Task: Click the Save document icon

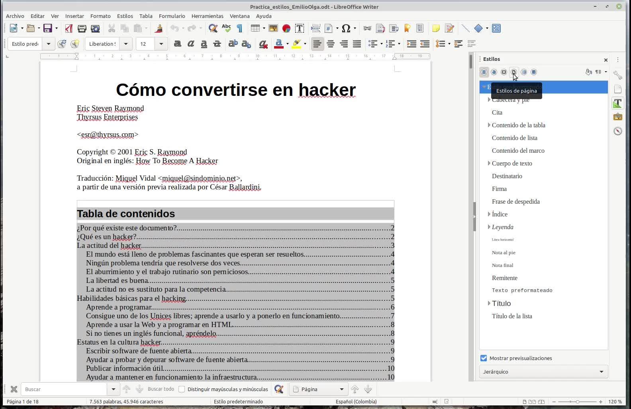Action: tap(48, 28)
